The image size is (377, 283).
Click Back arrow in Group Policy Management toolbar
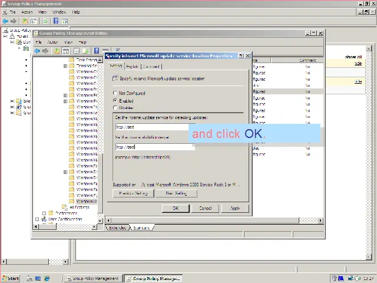click(5, 21)
